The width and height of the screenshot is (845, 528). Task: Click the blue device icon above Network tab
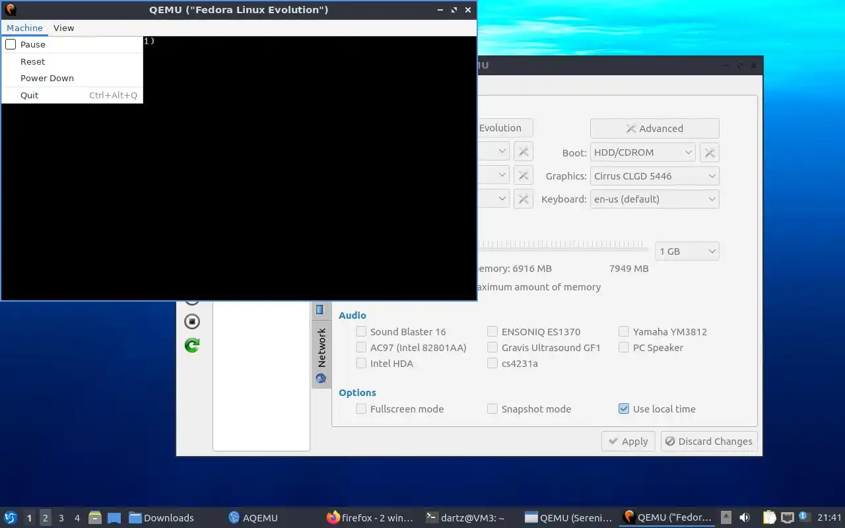[320, 309]
